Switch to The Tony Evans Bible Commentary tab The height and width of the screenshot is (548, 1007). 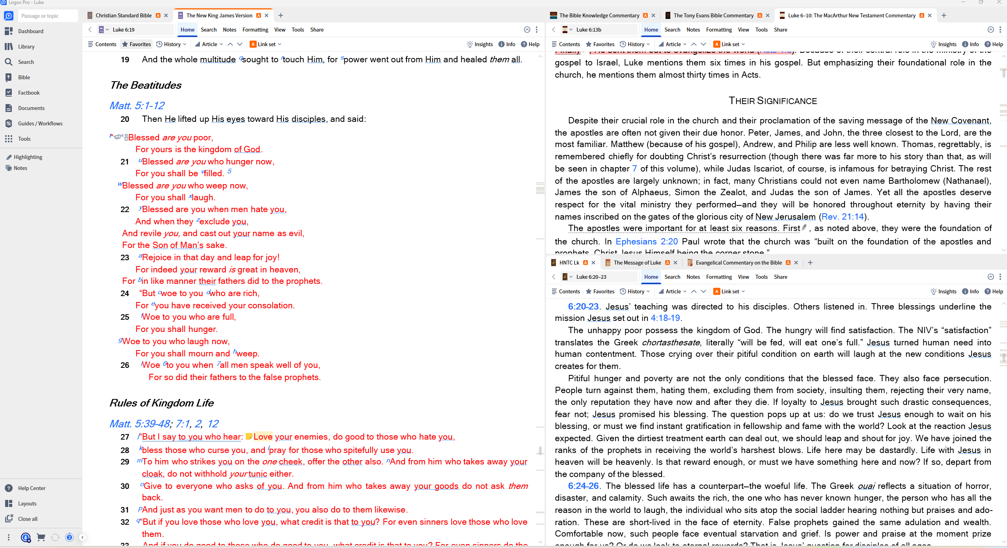pos(713,15)
